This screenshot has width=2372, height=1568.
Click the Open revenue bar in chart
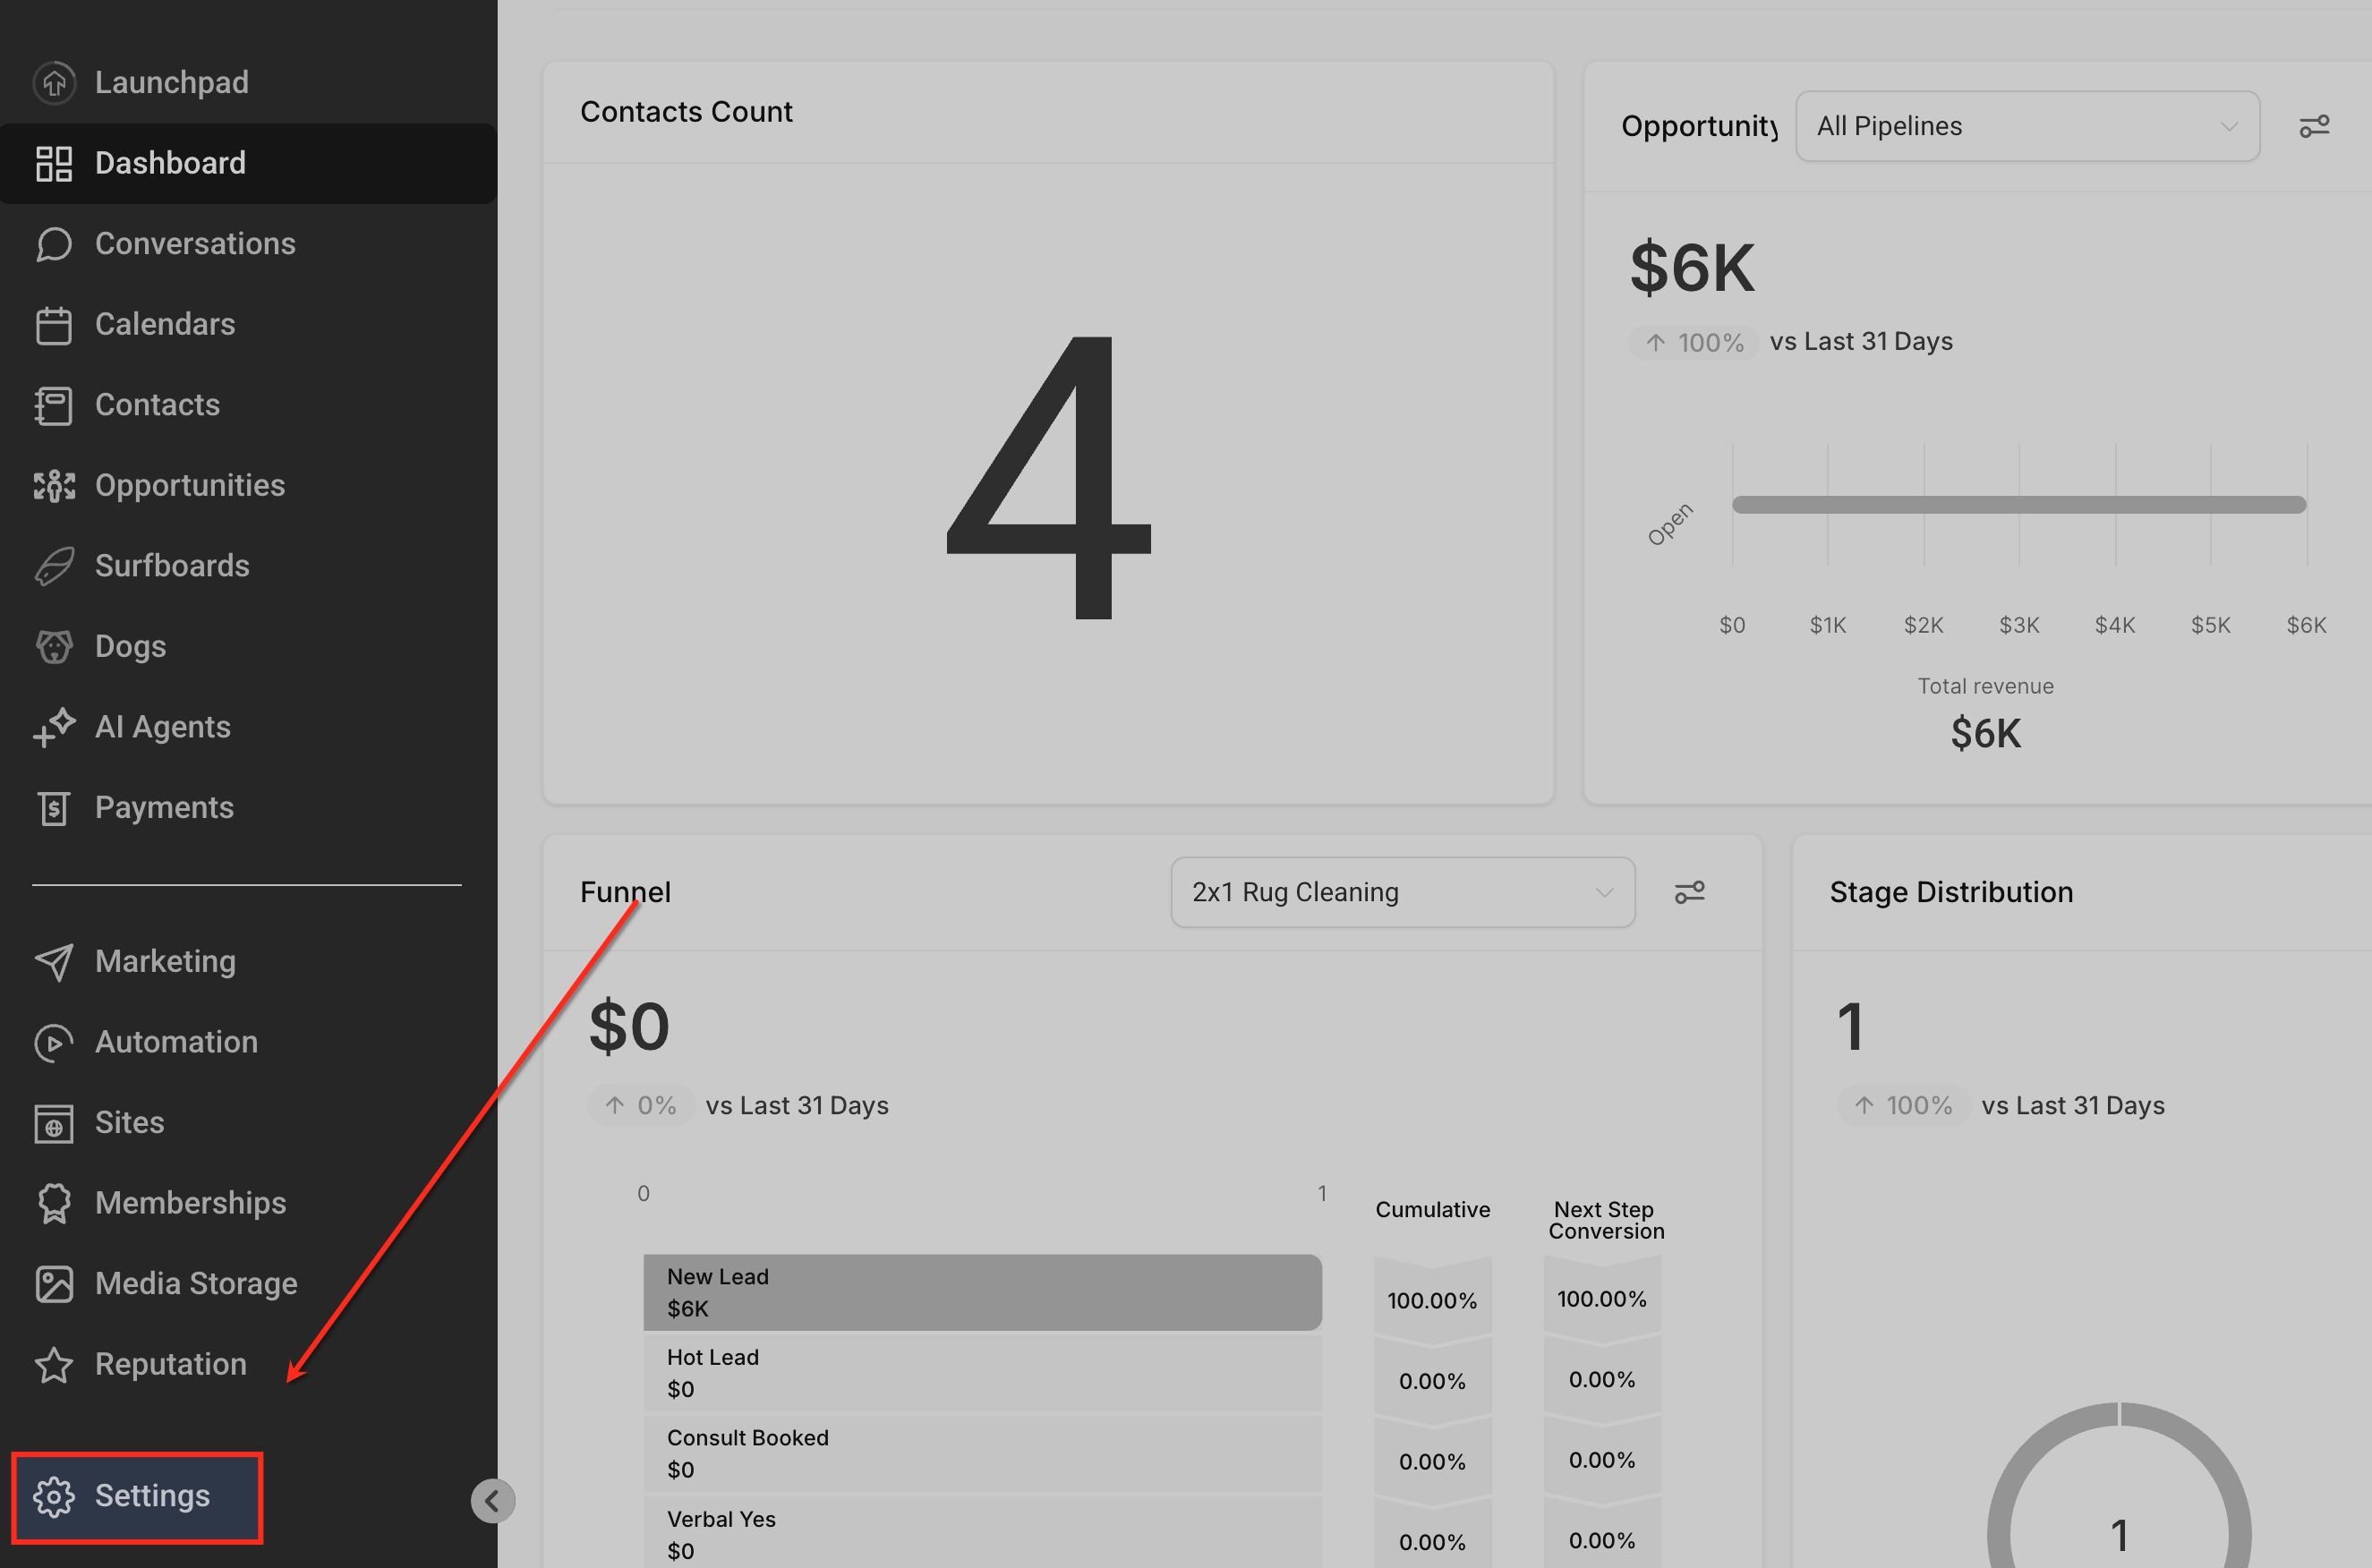pyautogui.click(x=2018, y=504)
